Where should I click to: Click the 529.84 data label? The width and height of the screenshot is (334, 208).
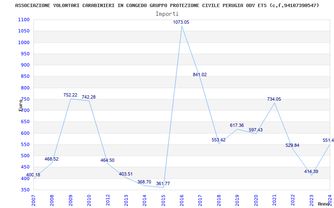click(293, 145)
